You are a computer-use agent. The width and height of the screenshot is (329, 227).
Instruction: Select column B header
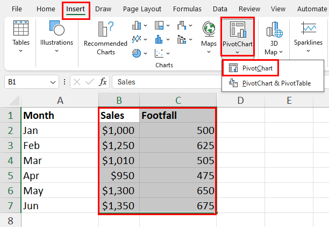tap(119, 100)
